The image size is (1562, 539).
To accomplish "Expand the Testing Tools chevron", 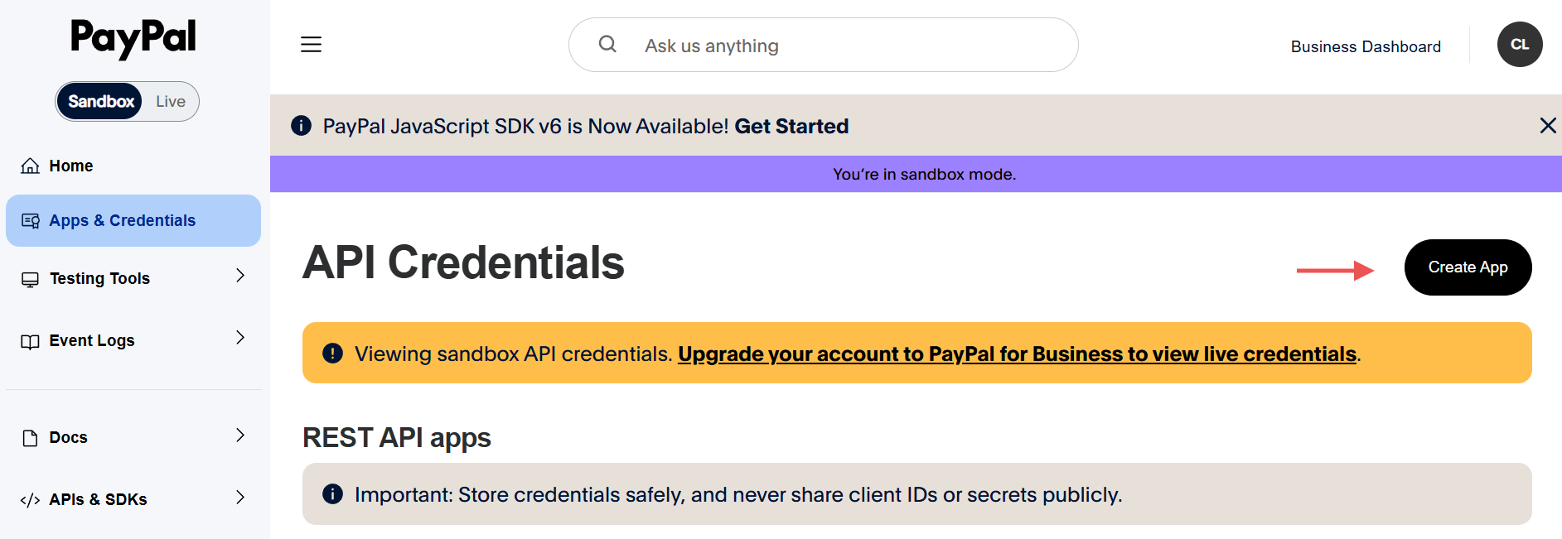I will pos(240,276).
